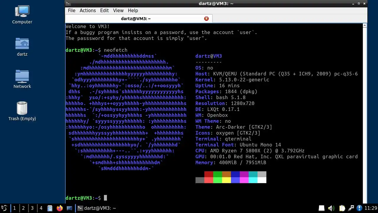Launch the file manager from the panel

(50, 208)
